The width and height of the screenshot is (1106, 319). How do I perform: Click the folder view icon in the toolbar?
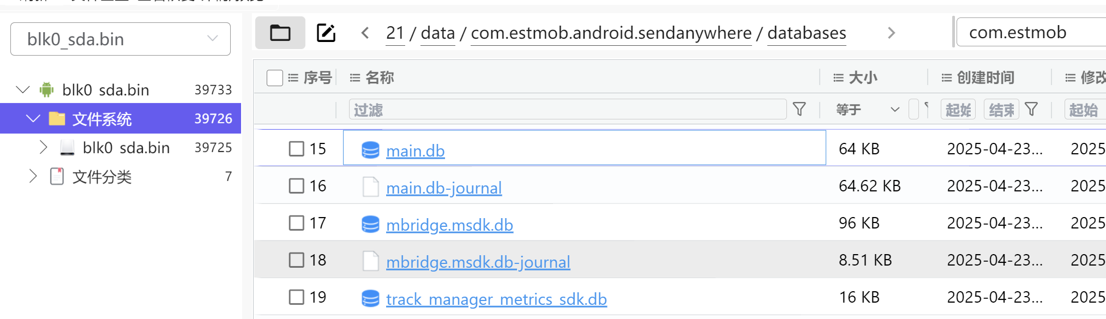280,33
